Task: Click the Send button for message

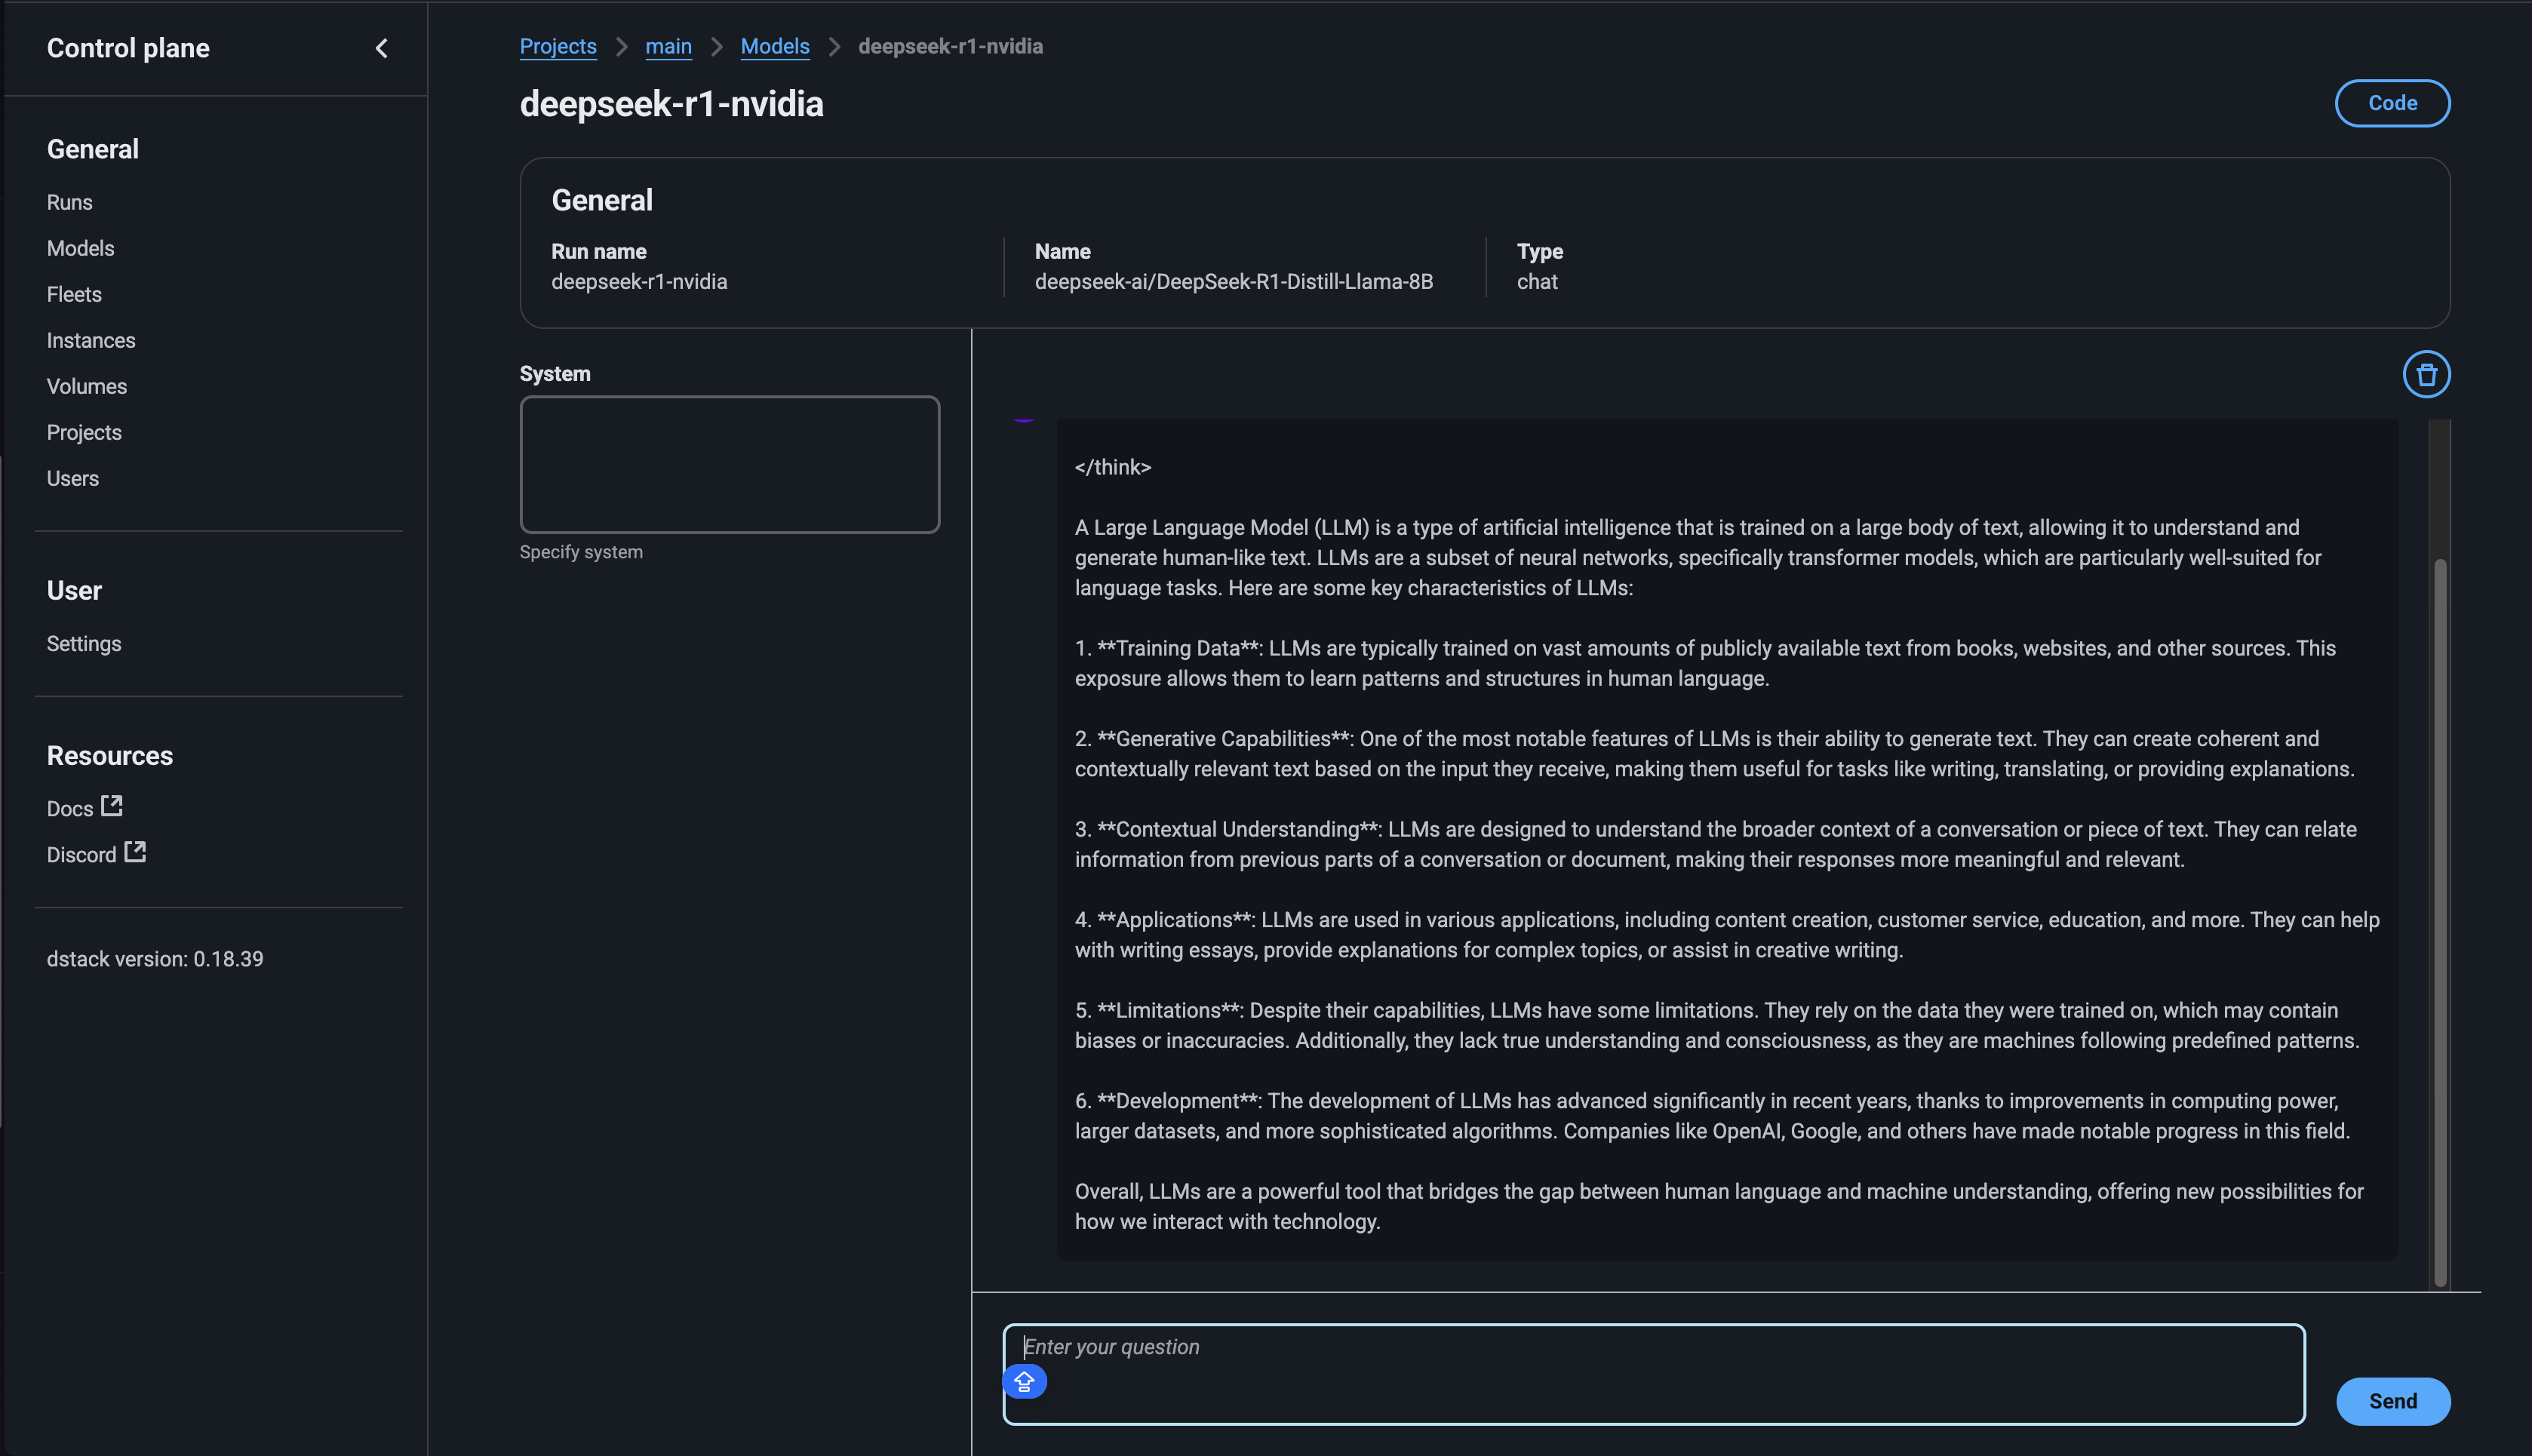Action: point(2393,1399)
